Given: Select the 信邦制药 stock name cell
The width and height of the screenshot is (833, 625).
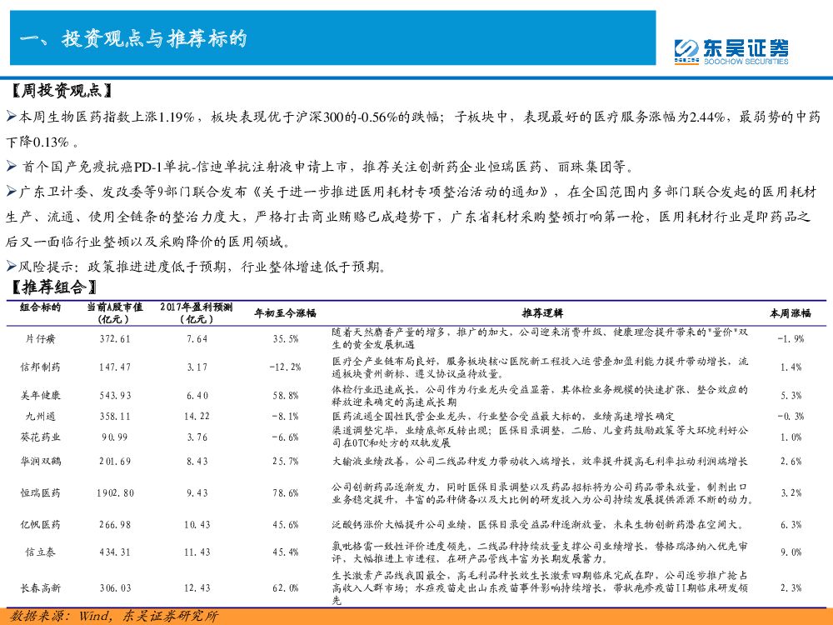Looking at the screenshot, I should click(40, 367).
